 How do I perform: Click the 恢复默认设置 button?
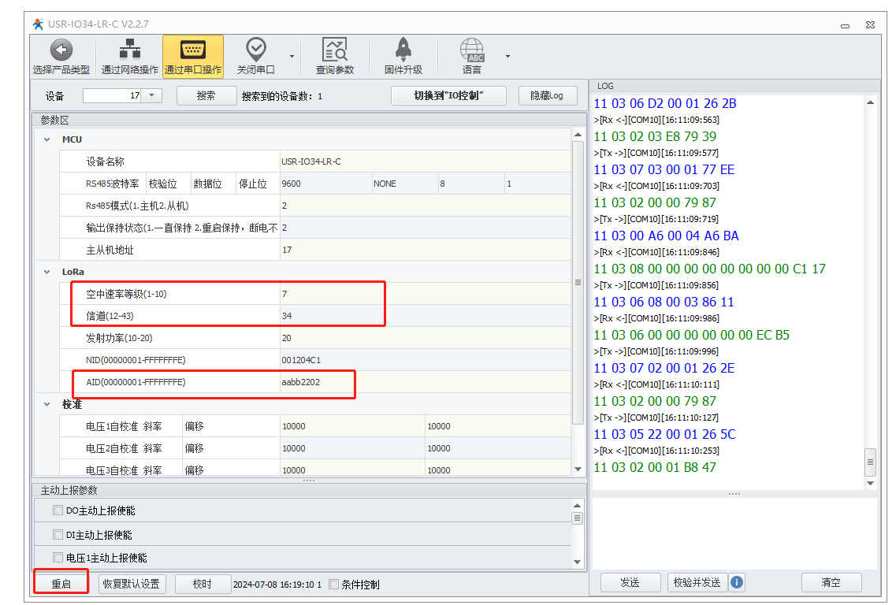point(132,584)
